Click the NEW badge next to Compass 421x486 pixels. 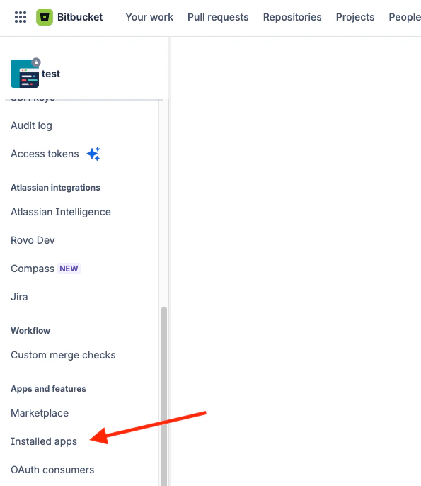pos(69,269)
